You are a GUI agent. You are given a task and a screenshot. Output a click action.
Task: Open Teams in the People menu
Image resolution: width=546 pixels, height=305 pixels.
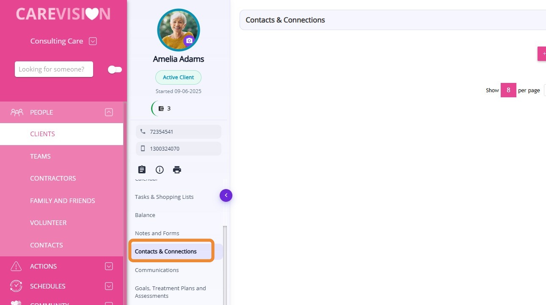pos(40,156)
